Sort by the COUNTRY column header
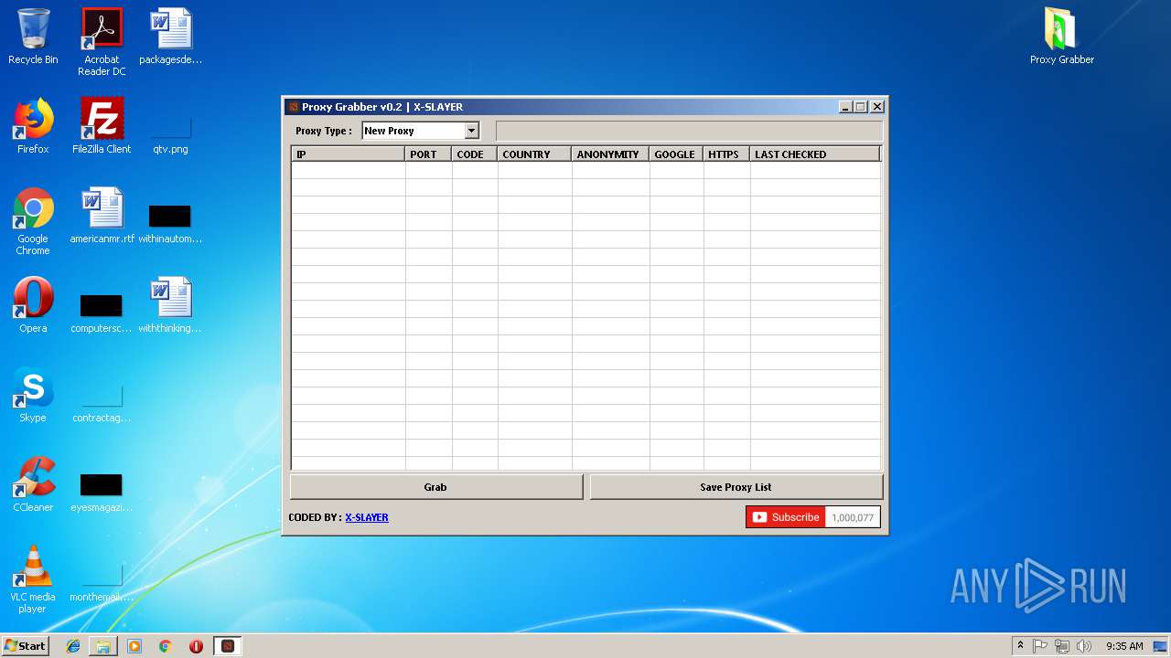Viewport: 1171px width, 658px height. tap(534, 154)
